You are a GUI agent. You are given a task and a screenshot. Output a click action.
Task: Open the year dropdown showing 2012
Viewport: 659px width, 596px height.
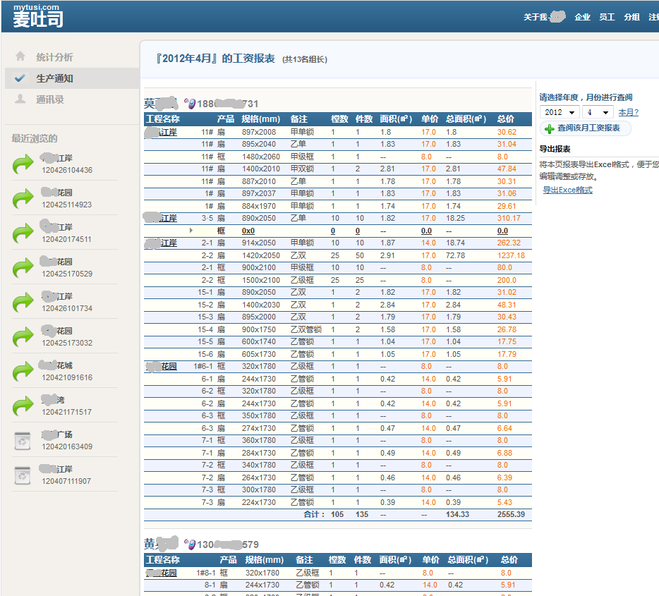click(560, 113)
